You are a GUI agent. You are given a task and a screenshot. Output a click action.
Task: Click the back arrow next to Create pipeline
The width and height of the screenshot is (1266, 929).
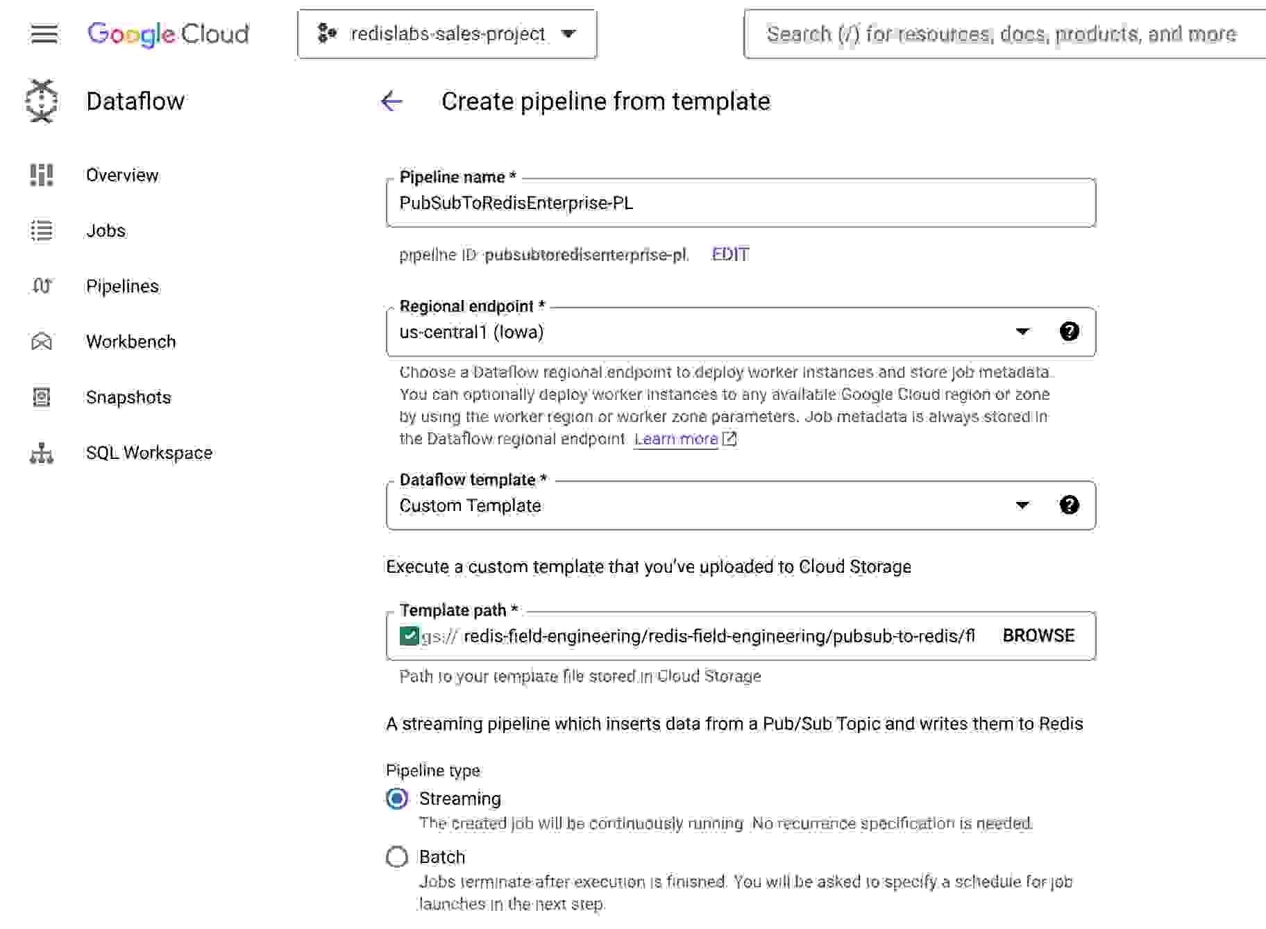tap(391, 101)
